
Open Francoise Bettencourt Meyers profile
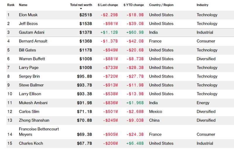point(39,132)
